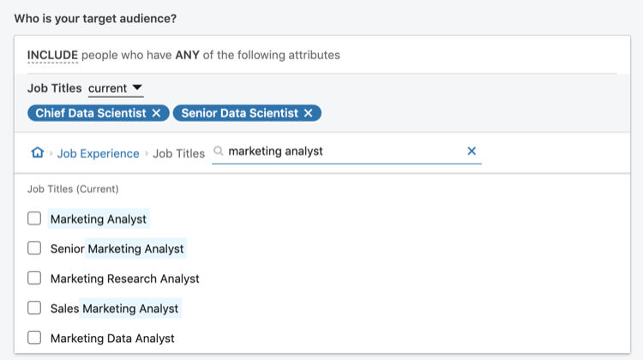Open the current job titles dropdown arrow
643x360 pixels.
pyautogui.click(x=137, y=87)
